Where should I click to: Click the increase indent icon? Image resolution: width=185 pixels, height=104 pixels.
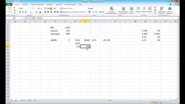[58, 12]
